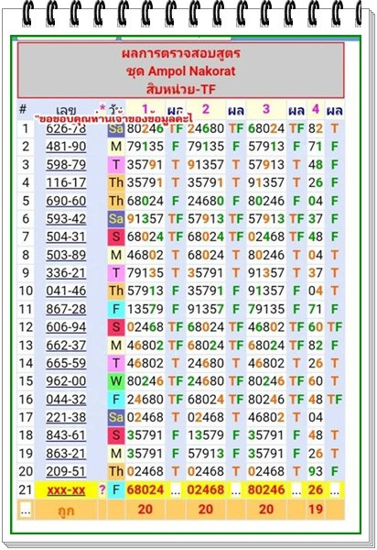Click the '93' cell in row 20
Viewport: 377px width, 550px height.
(x=316, y=471)
